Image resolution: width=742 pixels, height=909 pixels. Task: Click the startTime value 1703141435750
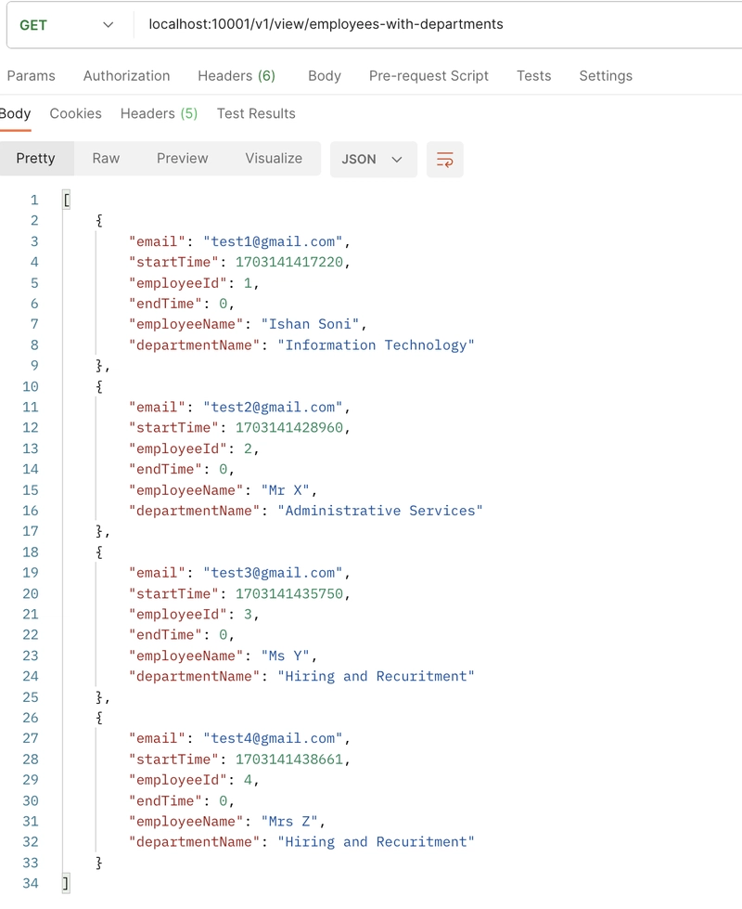289,593
